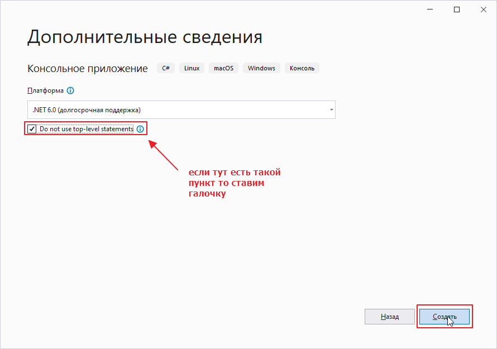
Task: Click the Дополнительные сведения heading
Action: point(145,37)
